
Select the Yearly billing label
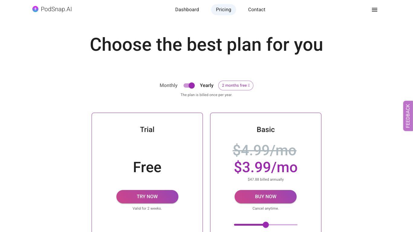click(x=207, y=85)
